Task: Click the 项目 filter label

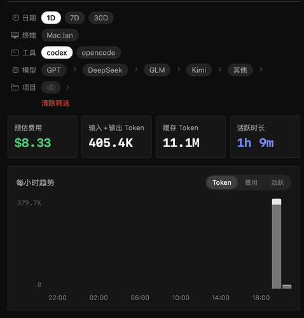Action: pyautogui.click(x=29, y=87)
